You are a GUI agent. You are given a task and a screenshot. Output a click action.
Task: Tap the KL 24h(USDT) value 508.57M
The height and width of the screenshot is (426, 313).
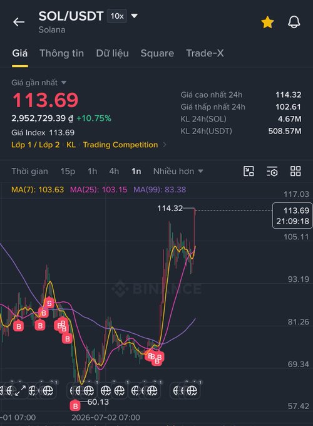tap(285, 131)
